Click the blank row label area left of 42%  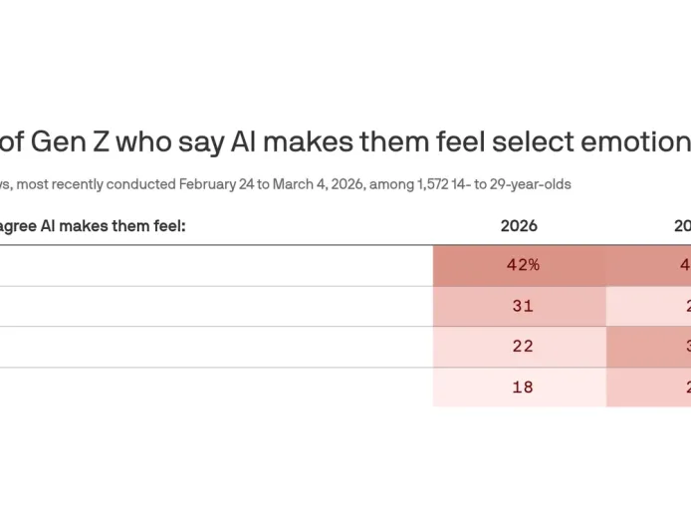click(214, 266)
